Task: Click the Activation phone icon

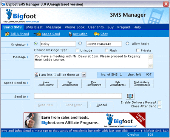Action: click(70, 34)
